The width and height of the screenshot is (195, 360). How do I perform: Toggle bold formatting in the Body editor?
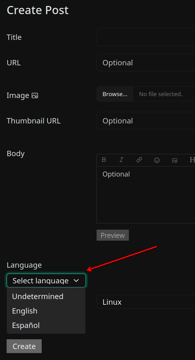(x=104, y=160)
